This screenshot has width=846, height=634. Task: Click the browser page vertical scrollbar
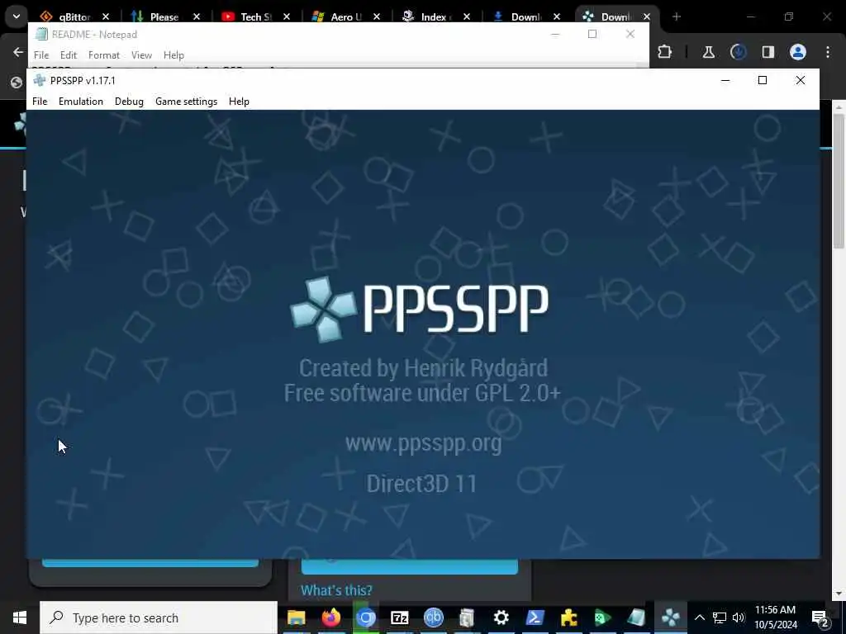point(839,181)
